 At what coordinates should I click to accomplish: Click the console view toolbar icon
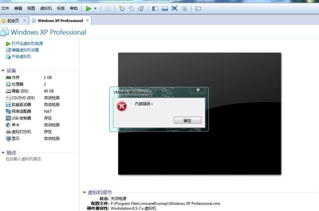click(x=165, y=9)
